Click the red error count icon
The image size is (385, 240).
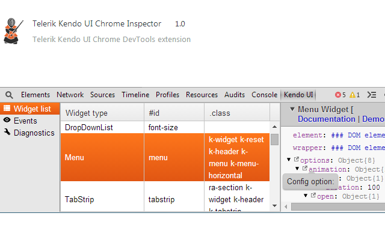click(x=338, y=95)
